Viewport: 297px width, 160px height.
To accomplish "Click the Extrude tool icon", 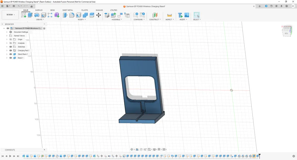I will [x=30, y=15].
